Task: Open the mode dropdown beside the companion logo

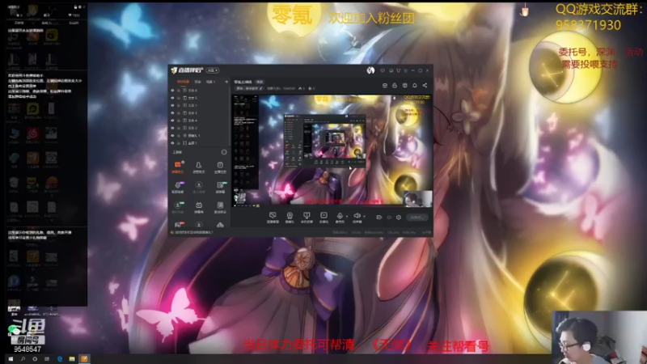Action: click(213, 70)
